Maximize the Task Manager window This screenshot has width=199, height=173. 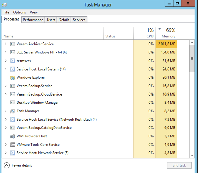pyautogui.click(x=177, y=3)
